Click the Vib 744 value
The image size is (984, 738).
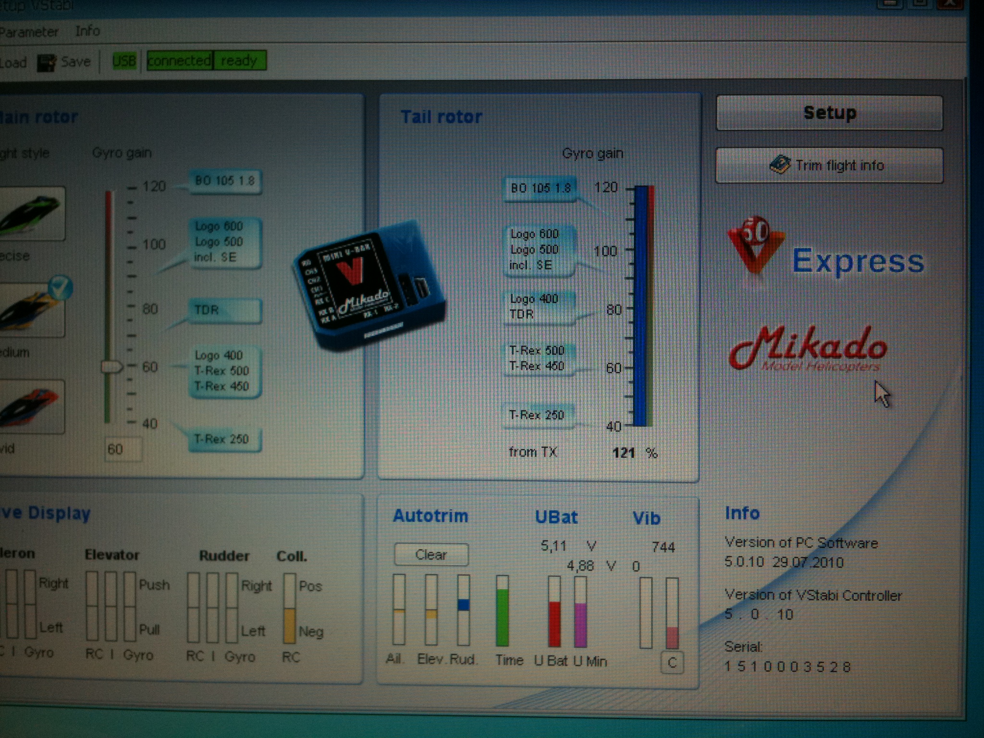tap(663, 547)
